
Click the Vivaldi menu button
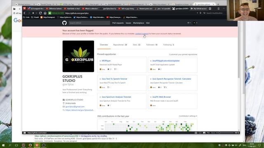(24, 8)
